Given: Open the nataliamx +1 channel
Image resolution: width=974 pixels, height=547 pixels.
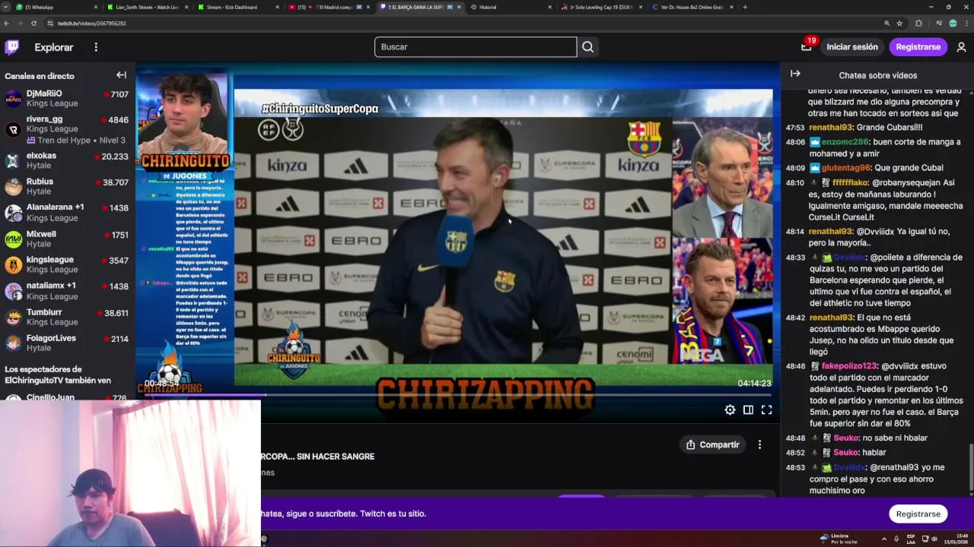Looking at the screenshot, I should point(68,291).
